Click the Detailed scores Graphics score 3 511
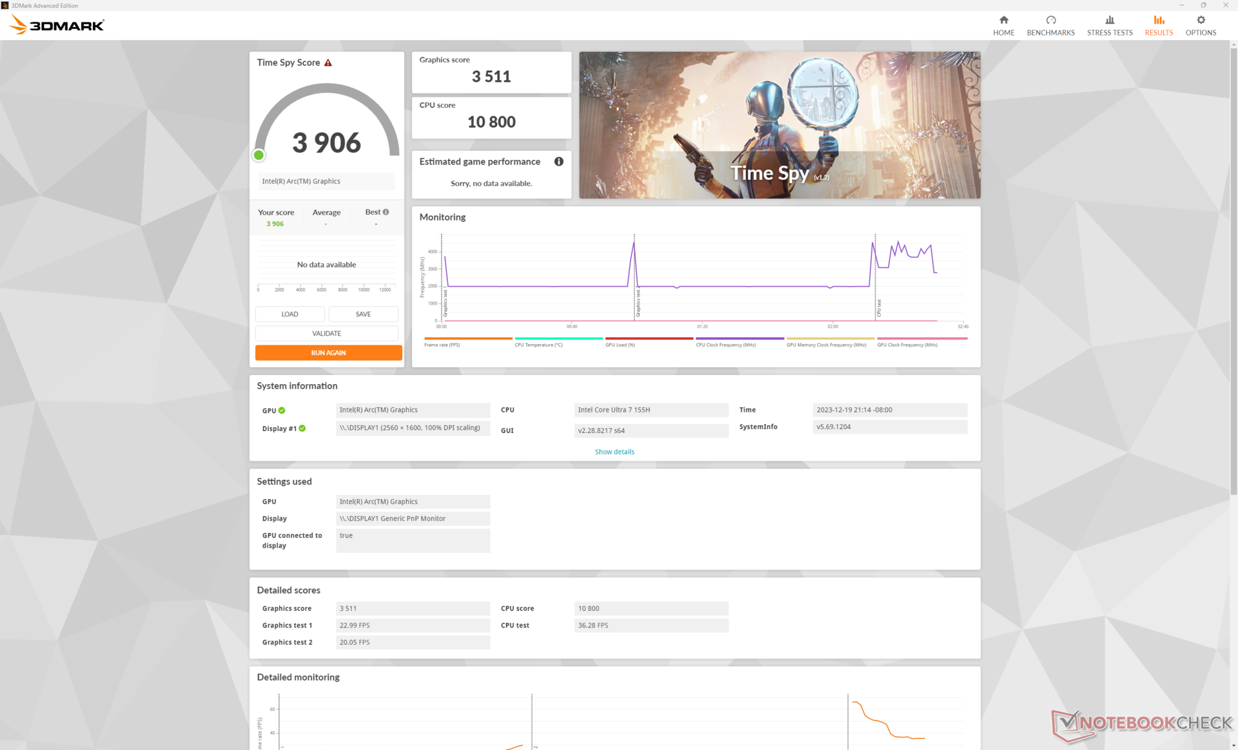The height and width of the screenshot is (750, 1238). pos(413,608)
